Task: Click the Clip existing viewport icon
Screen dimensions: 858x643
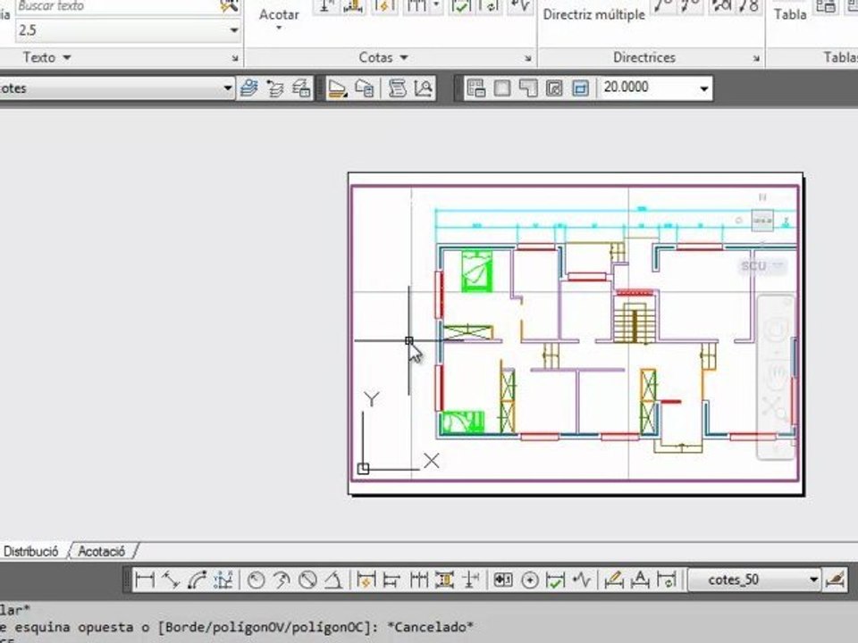Action: tap(581, 88)
